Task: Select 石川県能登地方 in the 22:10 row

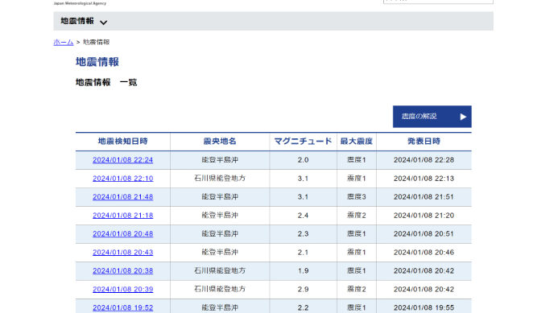Action: point(220,179)
